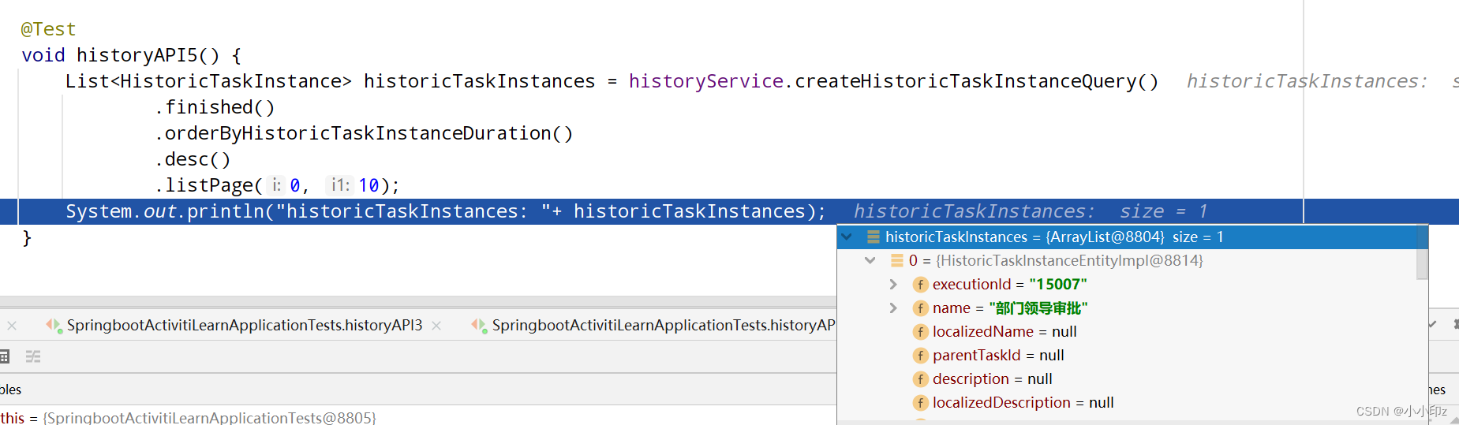This screenshot has height=425, width=1459.
Task: Click the list icon beside historicTaskInstances
Action: [x=874, y=237]
